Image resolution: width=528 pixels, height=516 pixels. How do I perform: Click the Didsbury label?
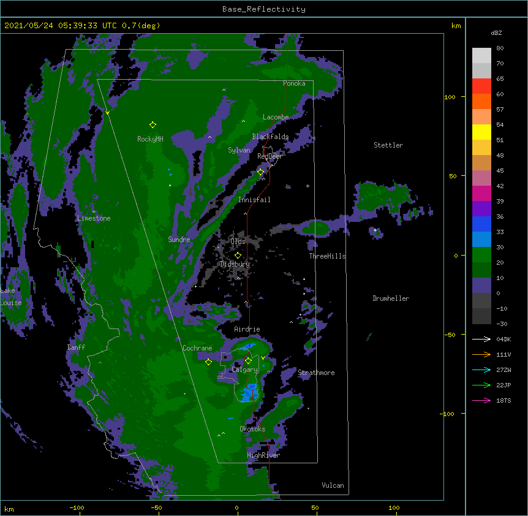(235, 264)
